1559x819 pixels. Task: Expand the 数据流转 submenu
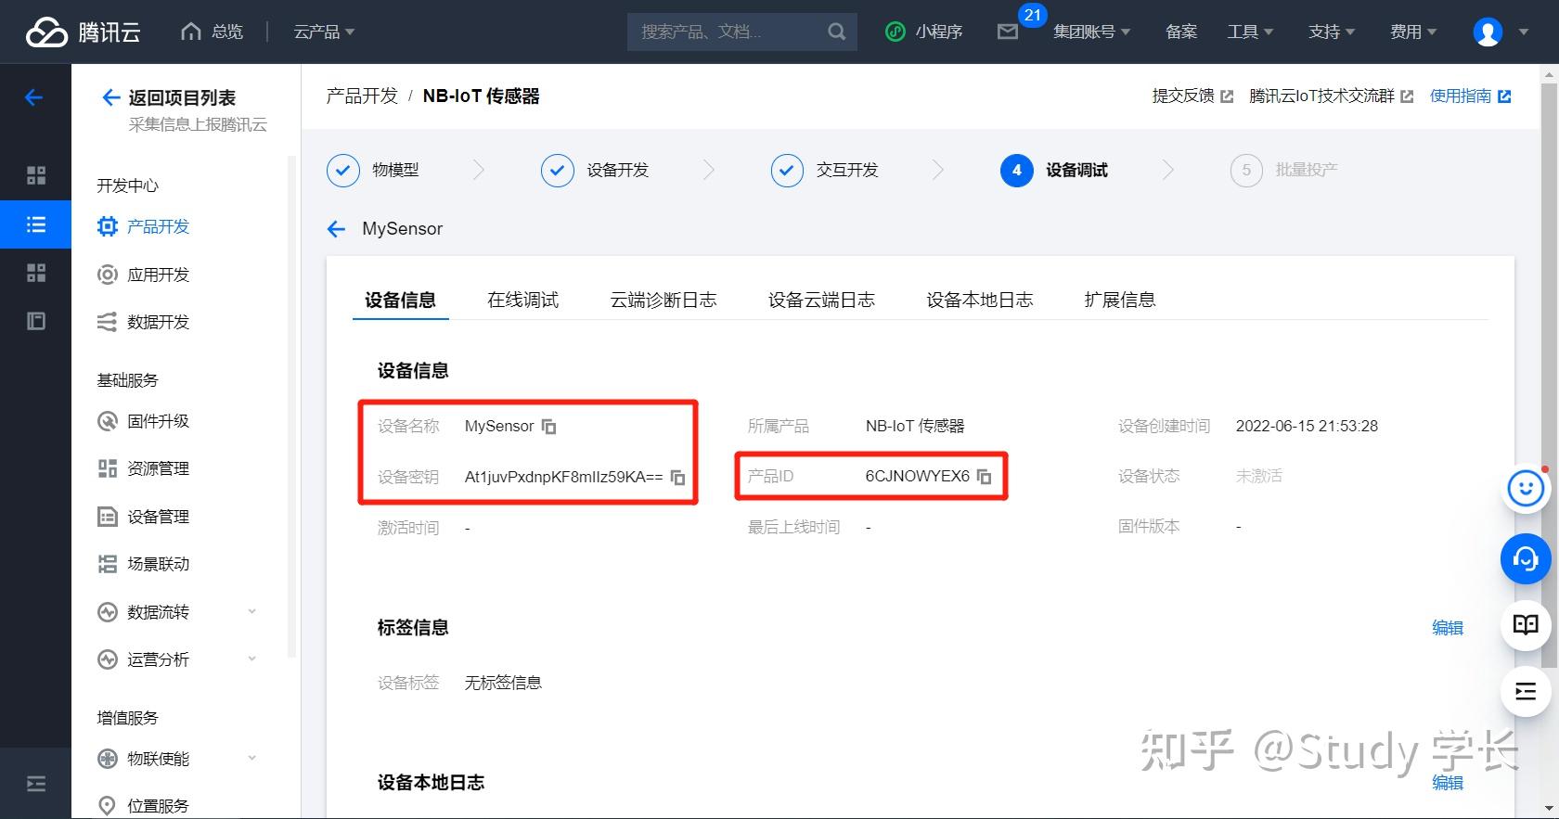tap(177, 612)
